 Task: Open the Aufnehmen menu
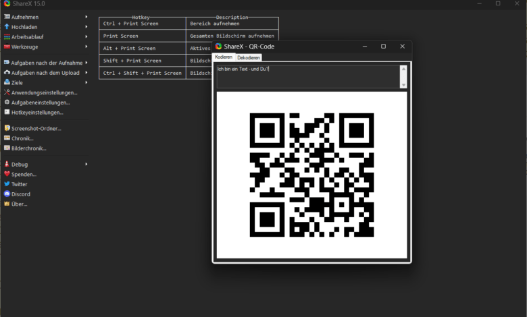pos(25,17)
